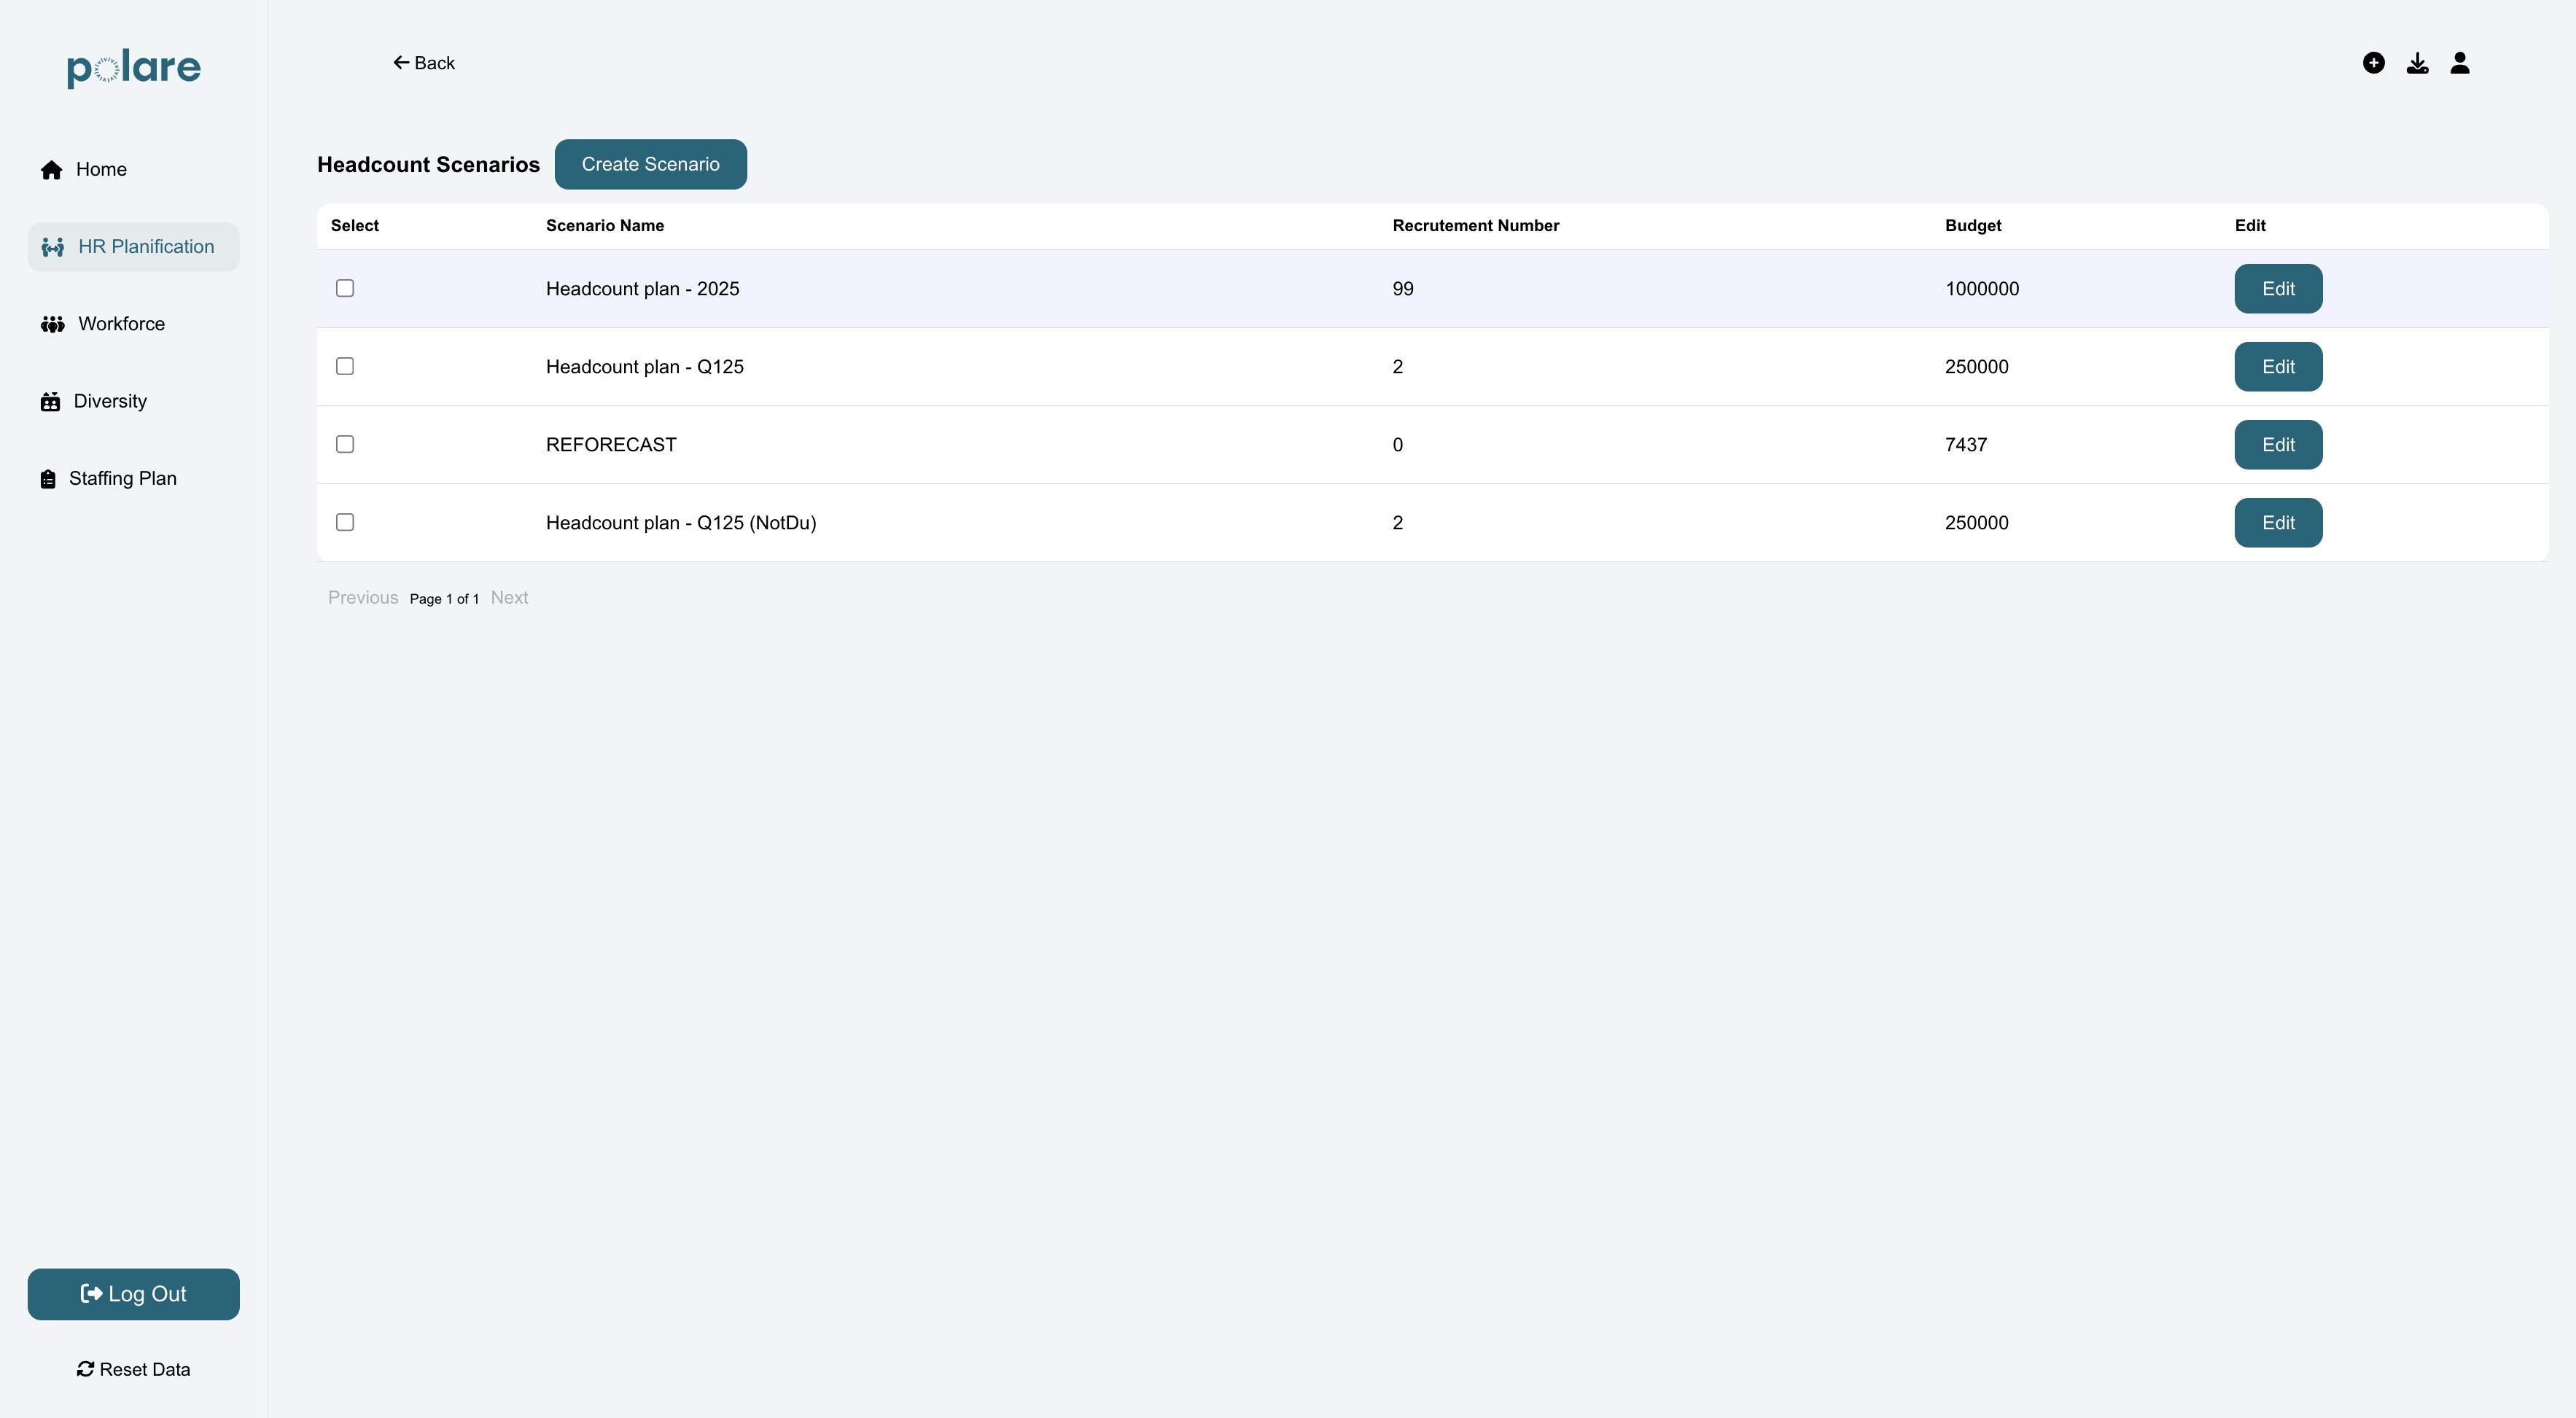Check the REFORECAST scenario checkbox
This screenshot has width=2576, height=1418.
[345, 444]
